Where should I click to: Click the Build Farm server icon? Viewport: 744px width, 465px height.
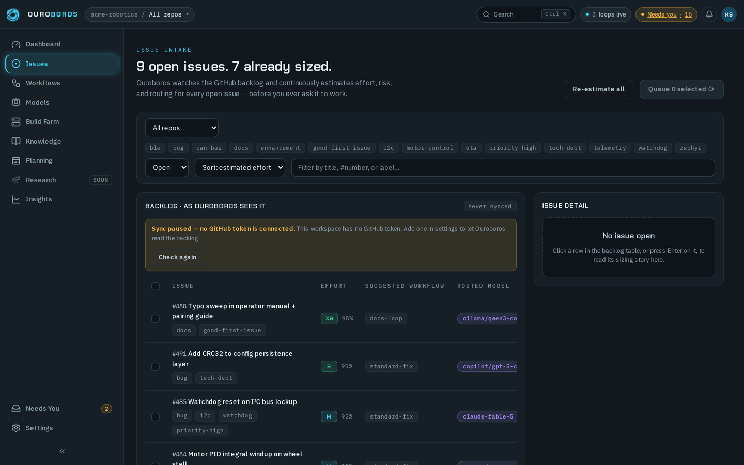pos(16,122)
